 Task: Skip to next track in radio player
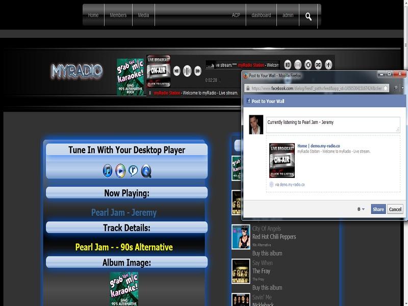[x=198, y=71]
